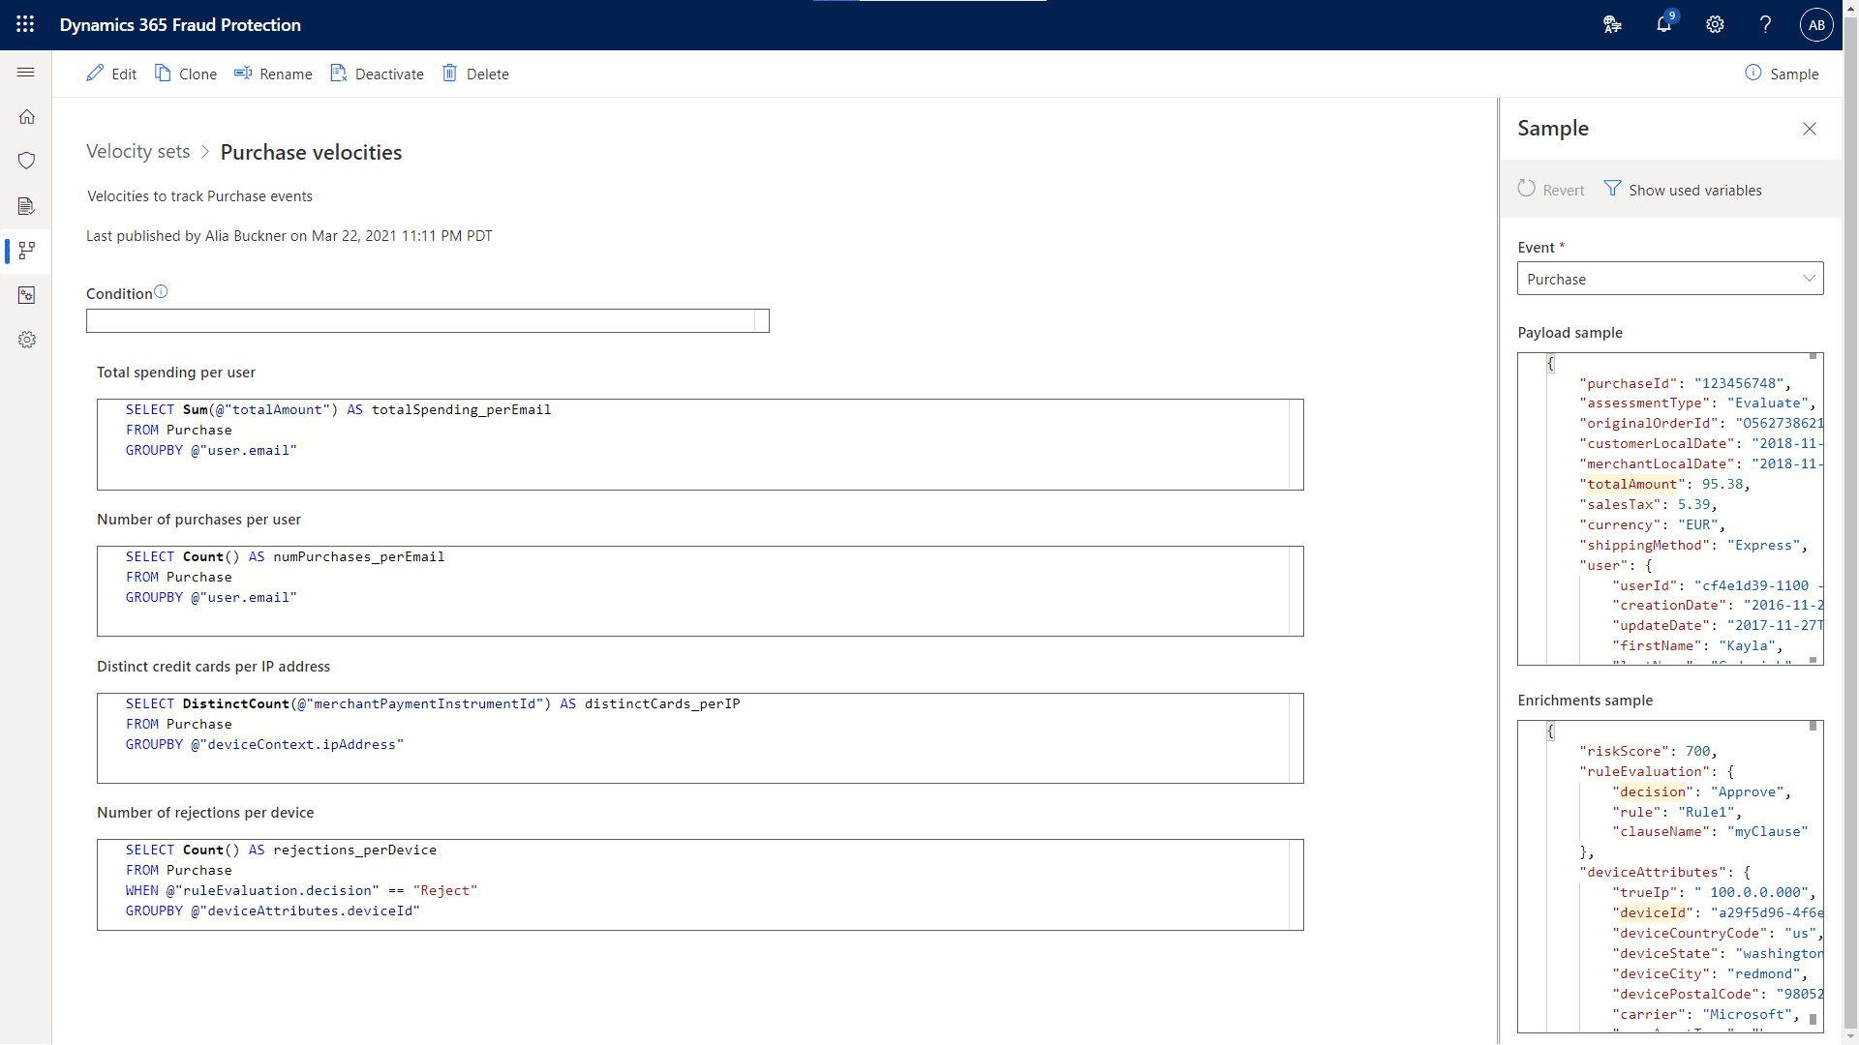The height and width of the screenshot is (1045, 1859).
Task: Close the Sample panel
Action: pyautogui.click(x=1809, y=129)
